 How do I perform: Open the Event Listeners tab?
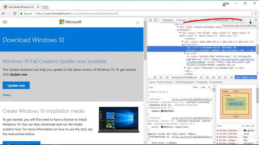pos(165,82)
